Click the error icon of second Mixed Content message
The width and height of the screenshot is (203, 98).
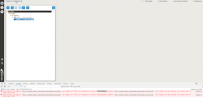[1, 94]
